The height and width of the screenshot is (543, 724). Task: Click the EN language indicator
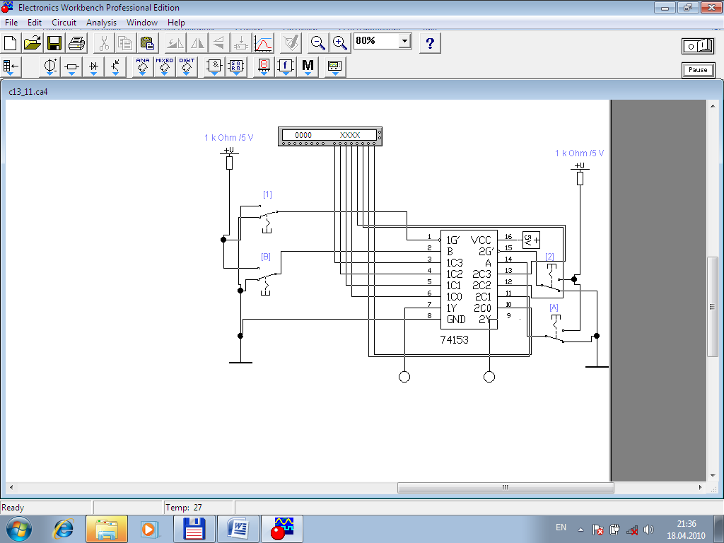pyautogui.click(x=561, y=527)
